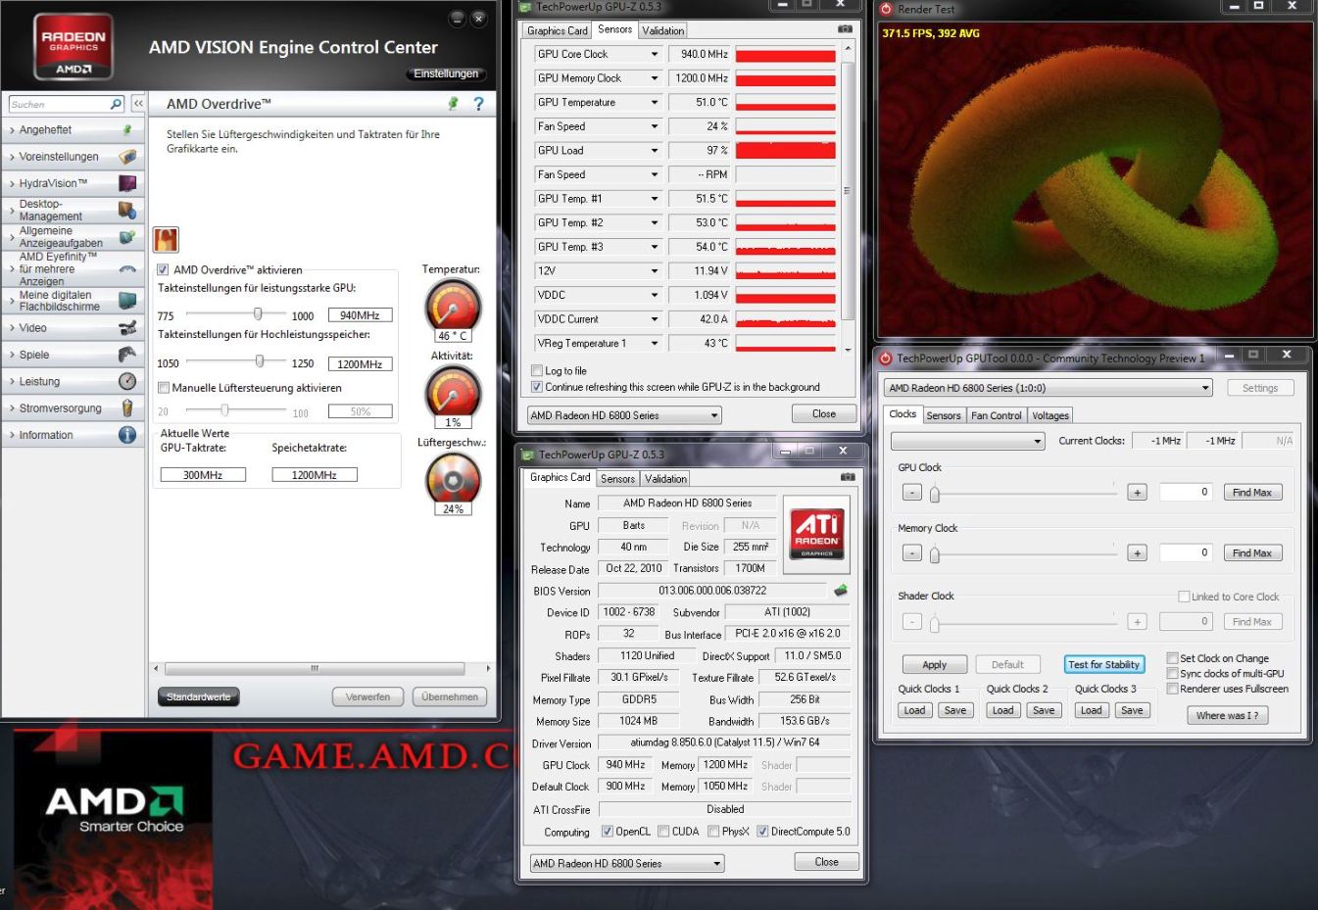Click the minus button for GPU Clock in GPUTool
This screenshot has width=1318, height=910.
[911, 492]
